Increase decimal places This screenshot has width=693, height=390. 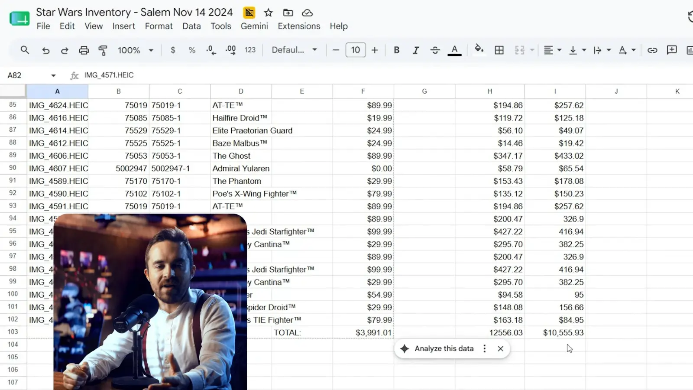pyautogui.click(x=230, y=50)
